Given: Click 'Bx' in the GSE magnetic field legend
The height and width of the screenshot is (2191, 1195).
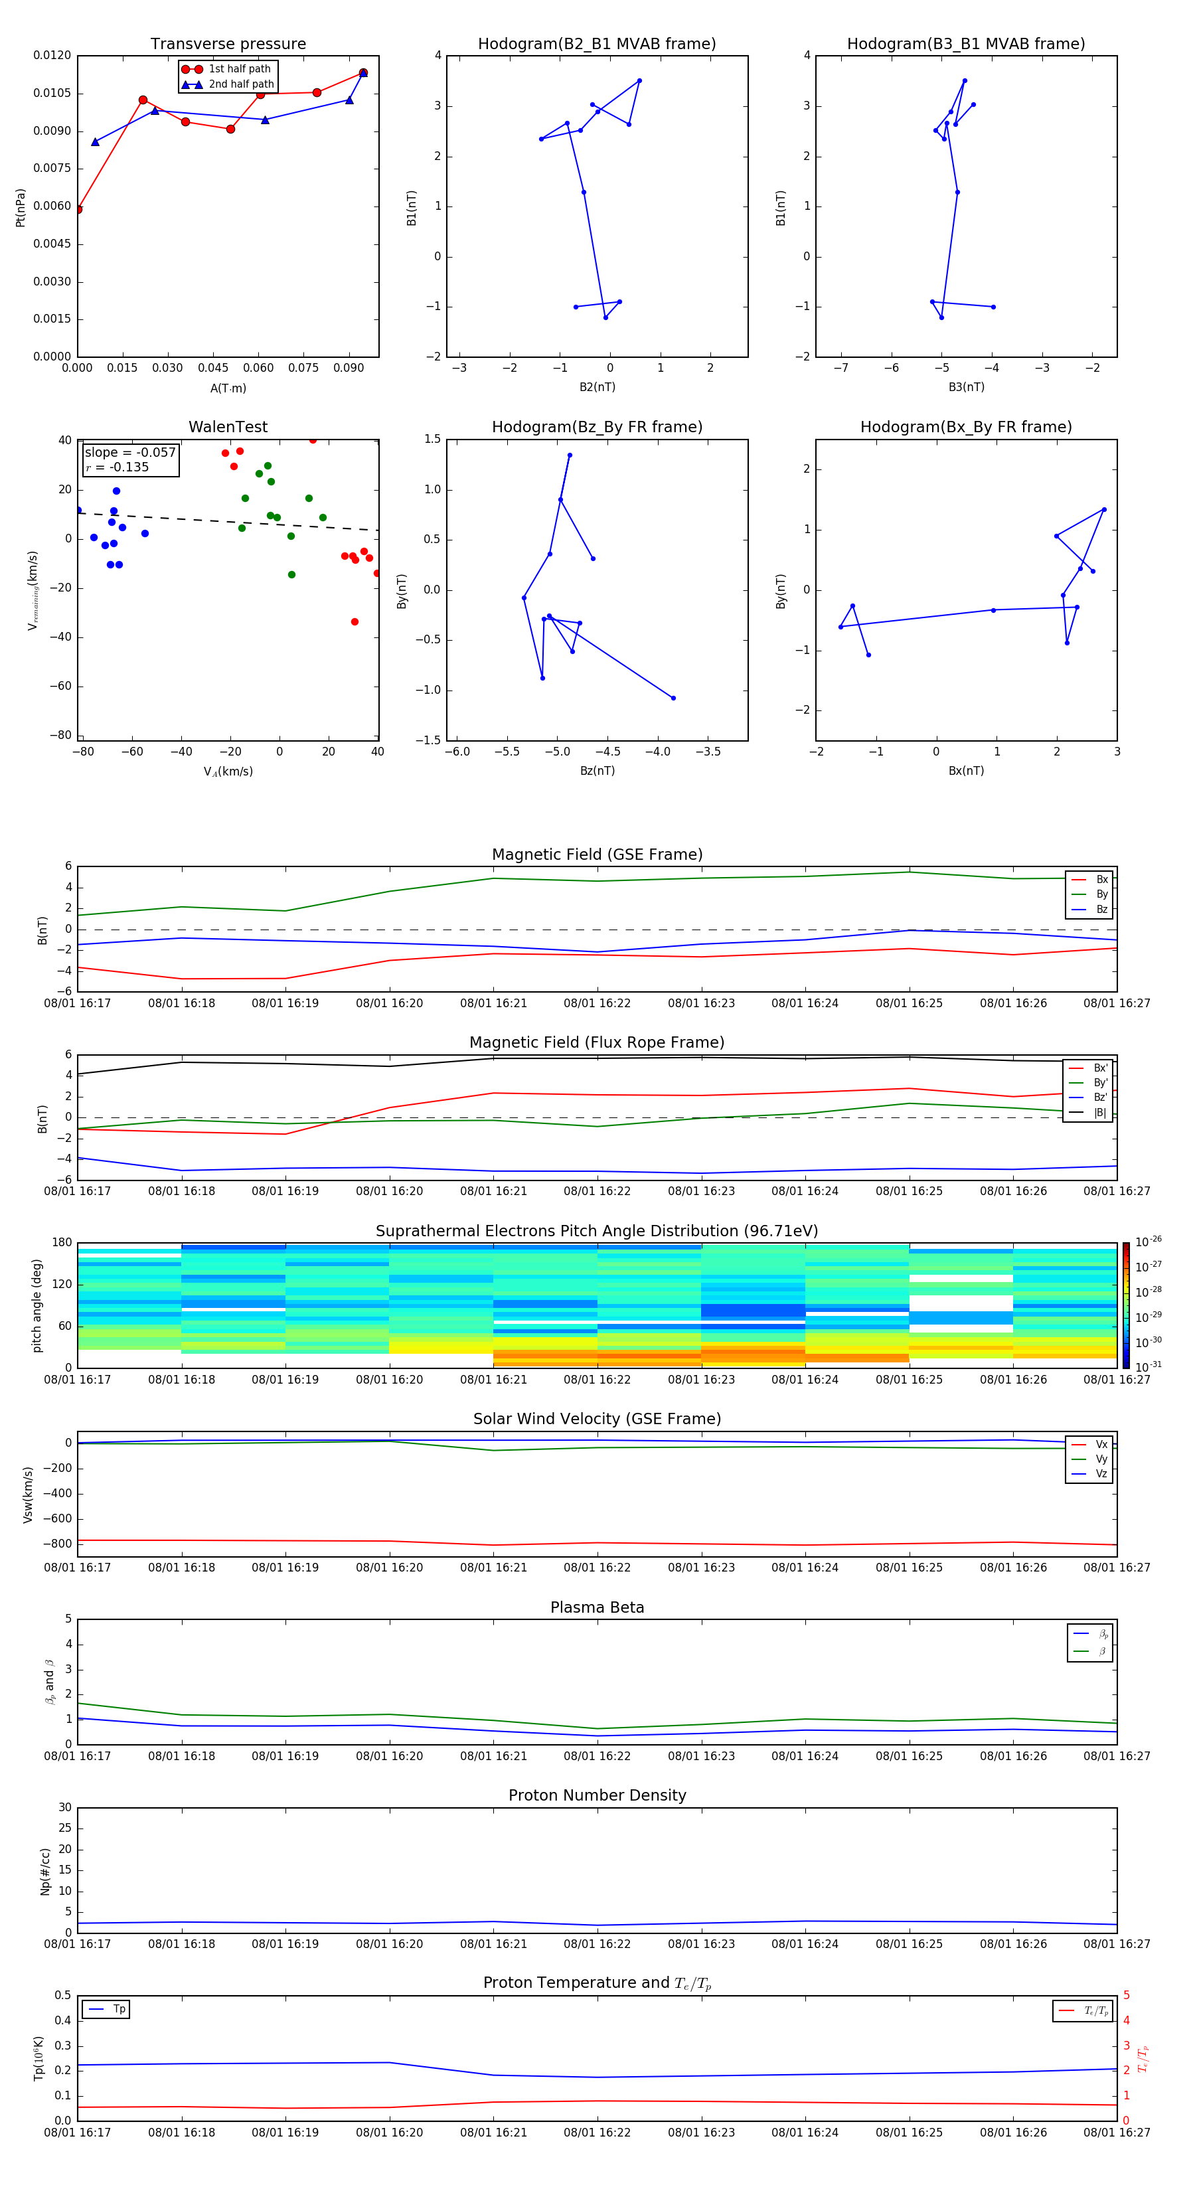Looking at the screenshot, I should [x=1101, y=880].
